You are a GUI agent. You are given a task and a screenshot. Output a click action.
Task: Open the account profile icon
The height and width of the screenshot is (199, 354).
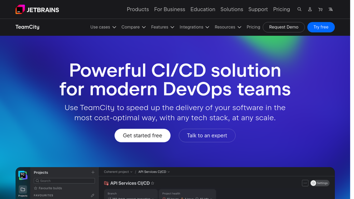pos(310,9)
